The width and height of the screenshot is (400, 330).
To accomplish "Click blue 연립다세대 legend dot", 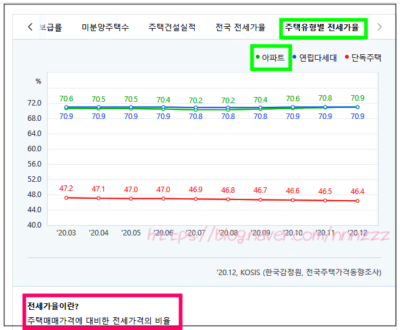I will click(294, 57).
